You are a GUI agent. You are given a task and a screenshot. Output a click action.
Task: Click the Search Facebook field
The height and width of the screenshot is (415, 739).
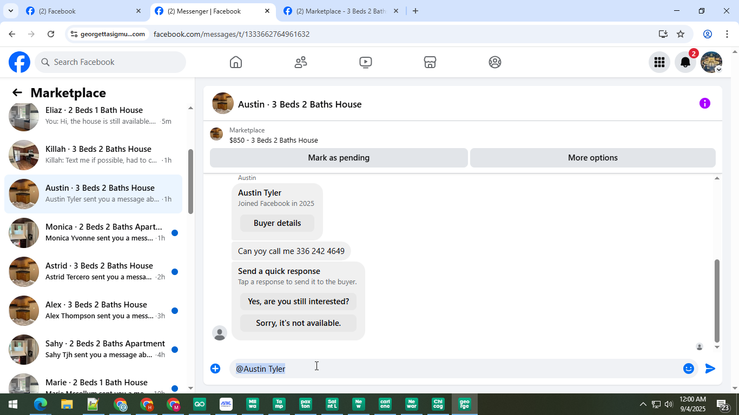point(110,62)
